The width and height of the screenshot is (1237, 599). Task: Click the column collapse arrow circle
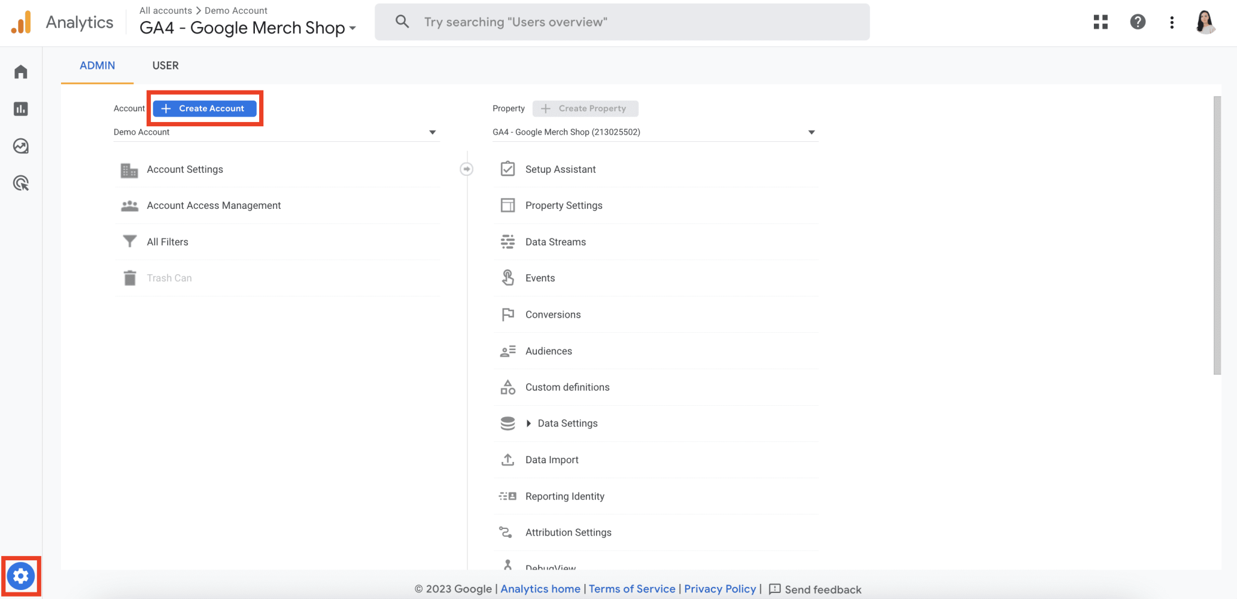[466, 169]
